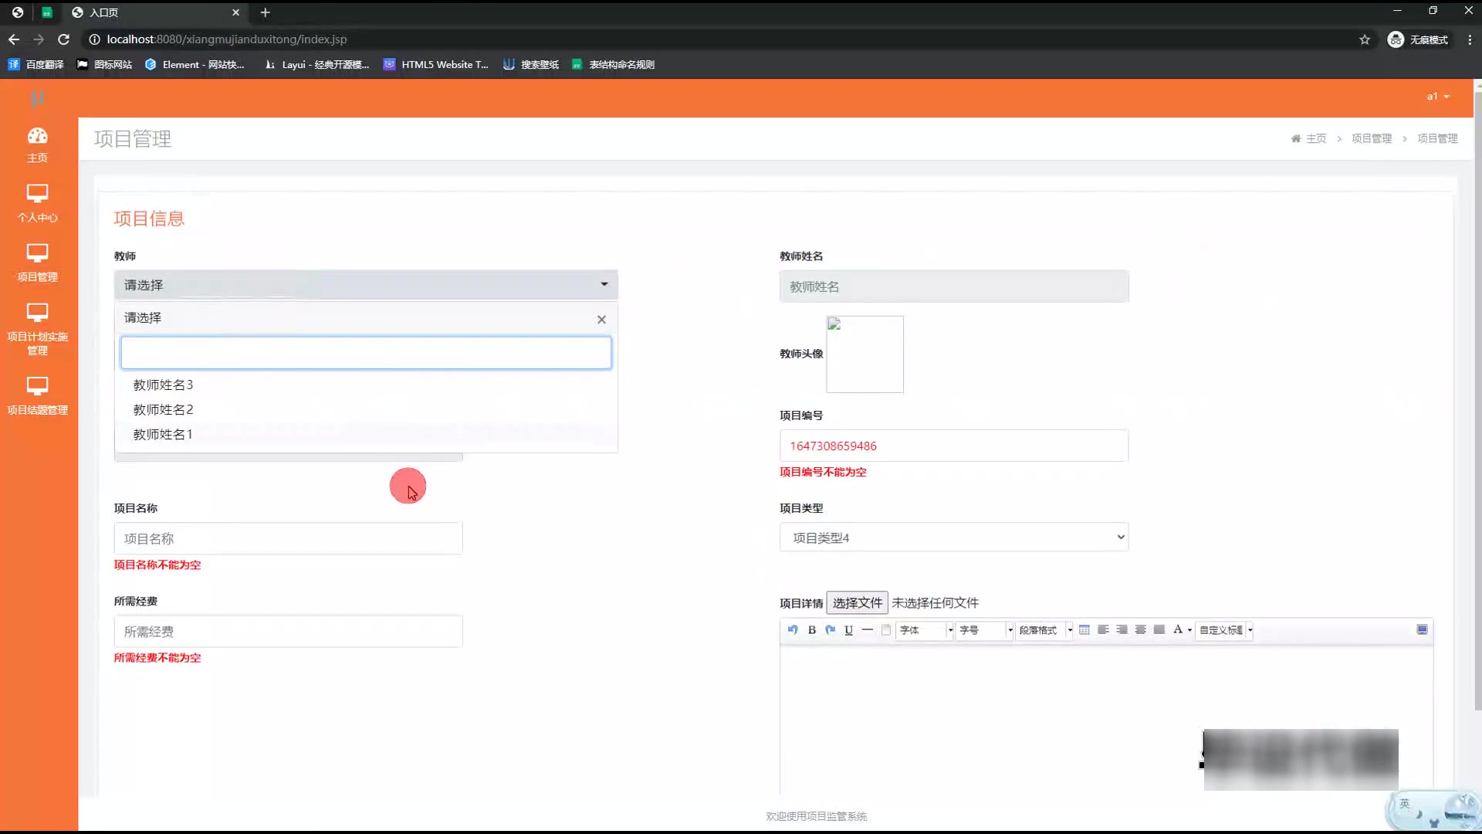The width and height of the screenshot is (1482, 834).
Task: Justify text in editor toolbar
Action: (x=1159, y=630)
